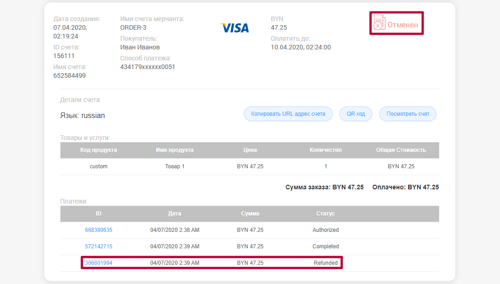Click the Отменен status label
Viewport: 500px width, 284px height.
403,25
